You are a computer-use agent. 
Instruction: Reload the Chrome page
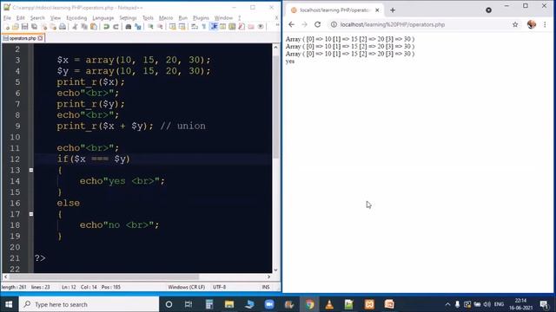coord(318,24)
